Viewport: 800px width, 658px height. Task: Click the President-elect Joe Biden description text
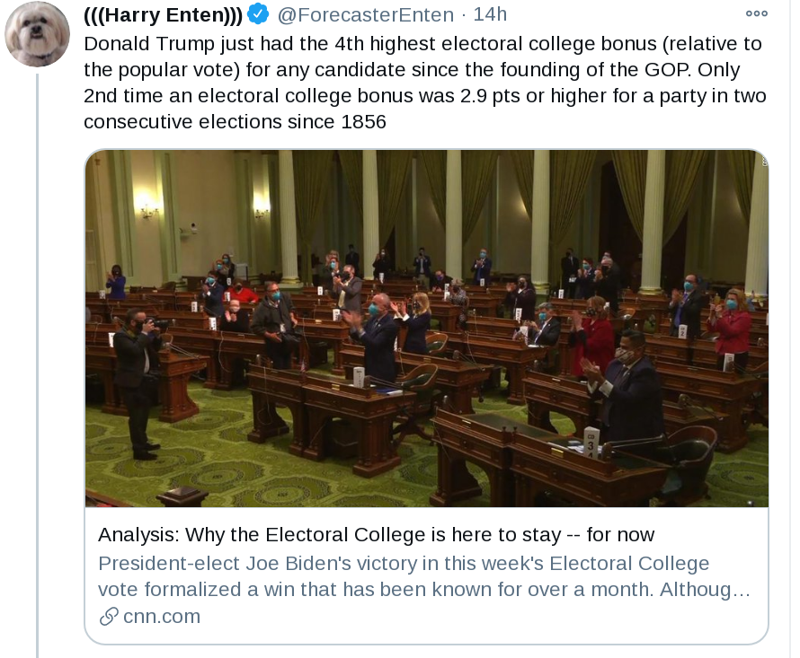404,564
